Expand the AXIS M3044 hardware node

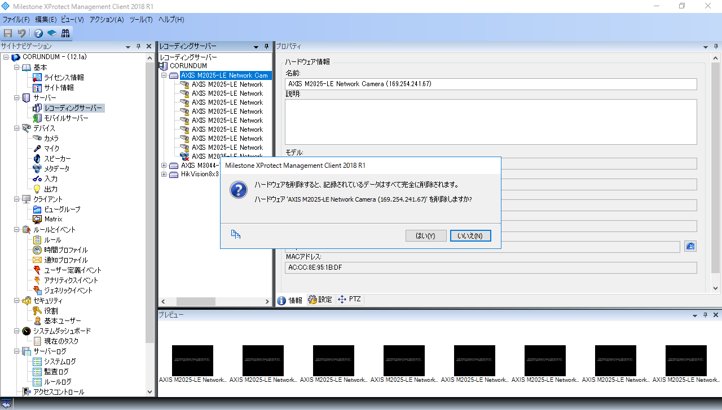[x=164, y=166]
